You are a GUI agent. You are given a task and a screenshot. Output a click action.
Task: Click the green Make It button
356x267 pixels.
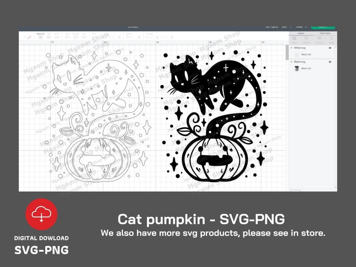323,27
